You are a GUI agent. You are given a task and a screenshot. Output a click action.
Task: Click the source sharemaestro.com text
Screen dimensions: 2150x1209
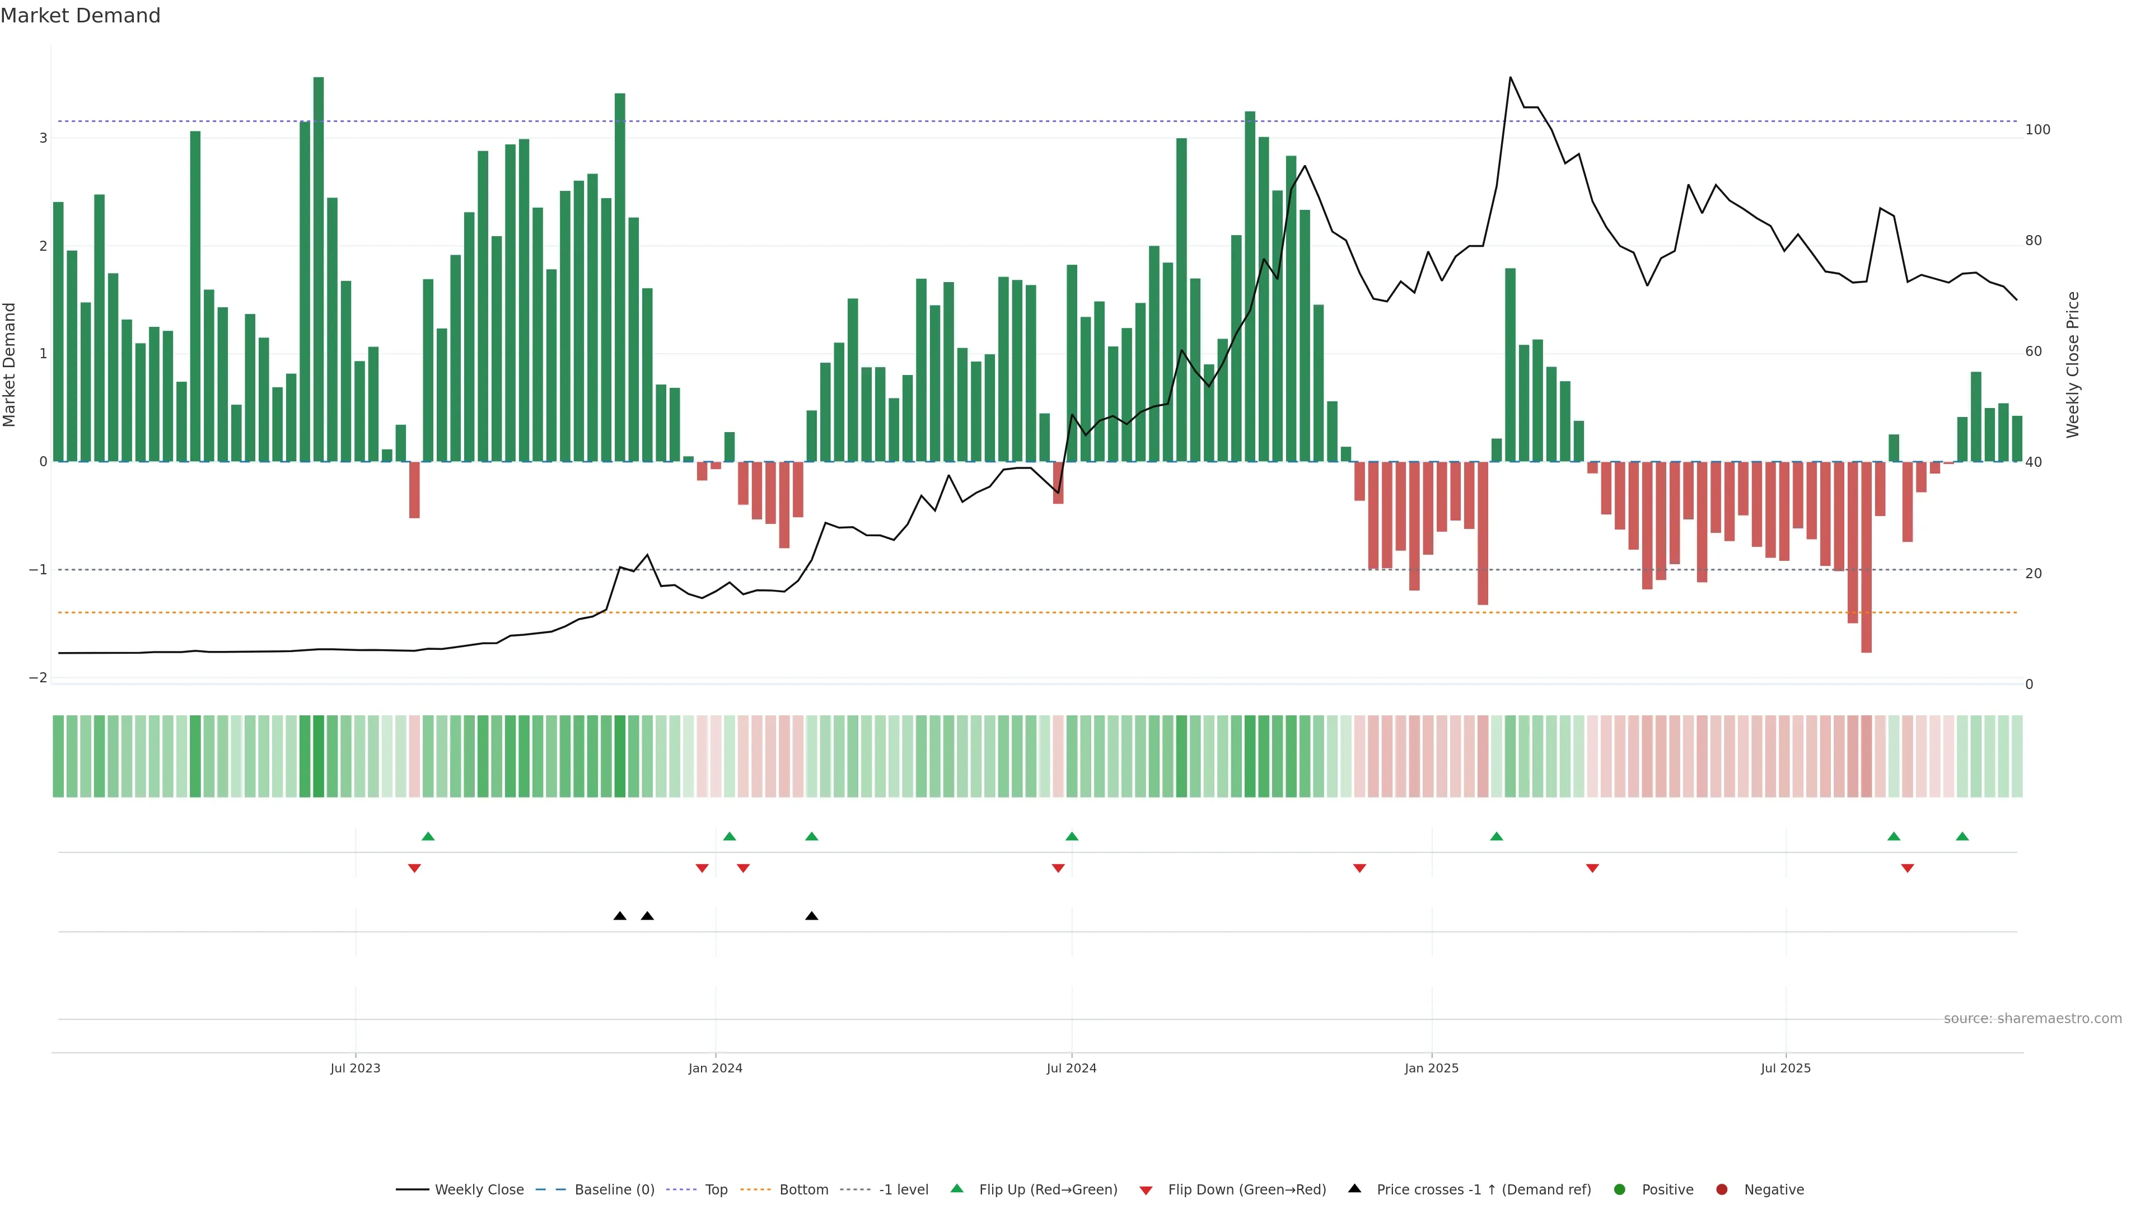coord(2032,1019)
